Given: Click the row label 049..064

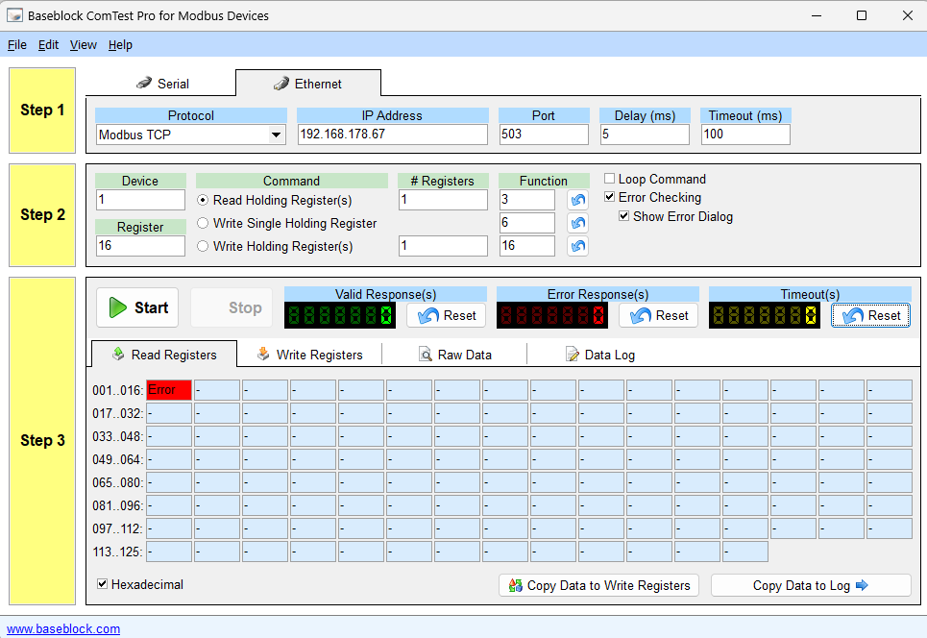Looking at the screenshot, I should [x=117, y=459].
